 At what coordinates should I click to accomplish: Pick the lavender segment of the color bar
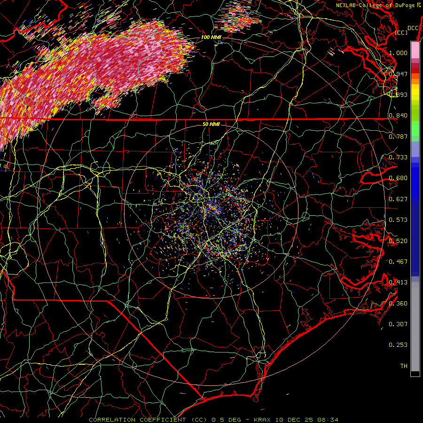(415, 149)
